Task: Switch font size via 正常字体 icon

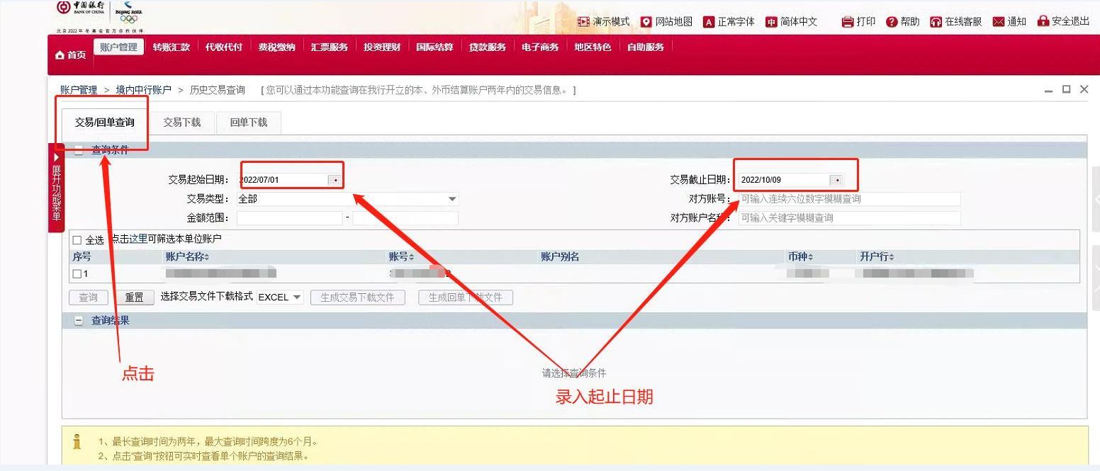Action: [729, 21]
